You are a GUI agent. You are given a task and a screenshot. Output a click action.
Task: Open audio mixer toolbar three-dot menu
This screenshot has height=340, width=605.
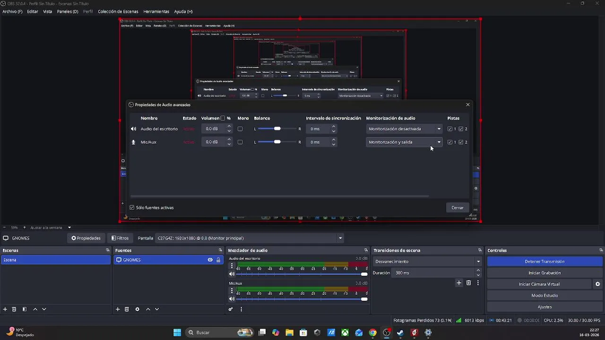[241, 309]
